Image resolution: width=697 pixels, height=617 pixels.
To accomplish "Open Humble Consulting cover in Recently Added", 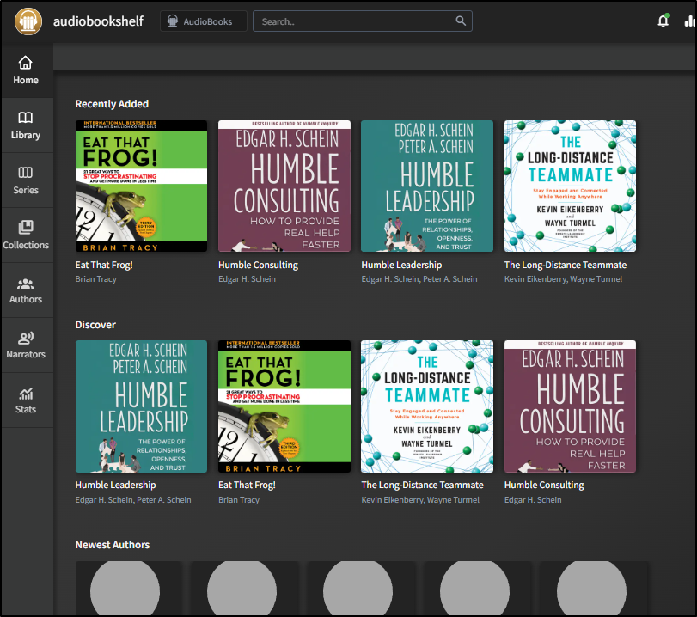I will [284, 186].
